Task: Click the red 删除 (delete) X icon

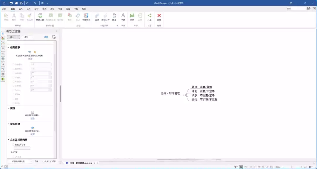Action: [159, 16]
